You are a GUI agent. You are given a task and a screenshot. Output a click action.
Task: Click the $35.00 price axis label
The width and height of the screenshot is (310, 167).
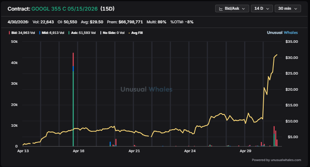click(292, 42)
